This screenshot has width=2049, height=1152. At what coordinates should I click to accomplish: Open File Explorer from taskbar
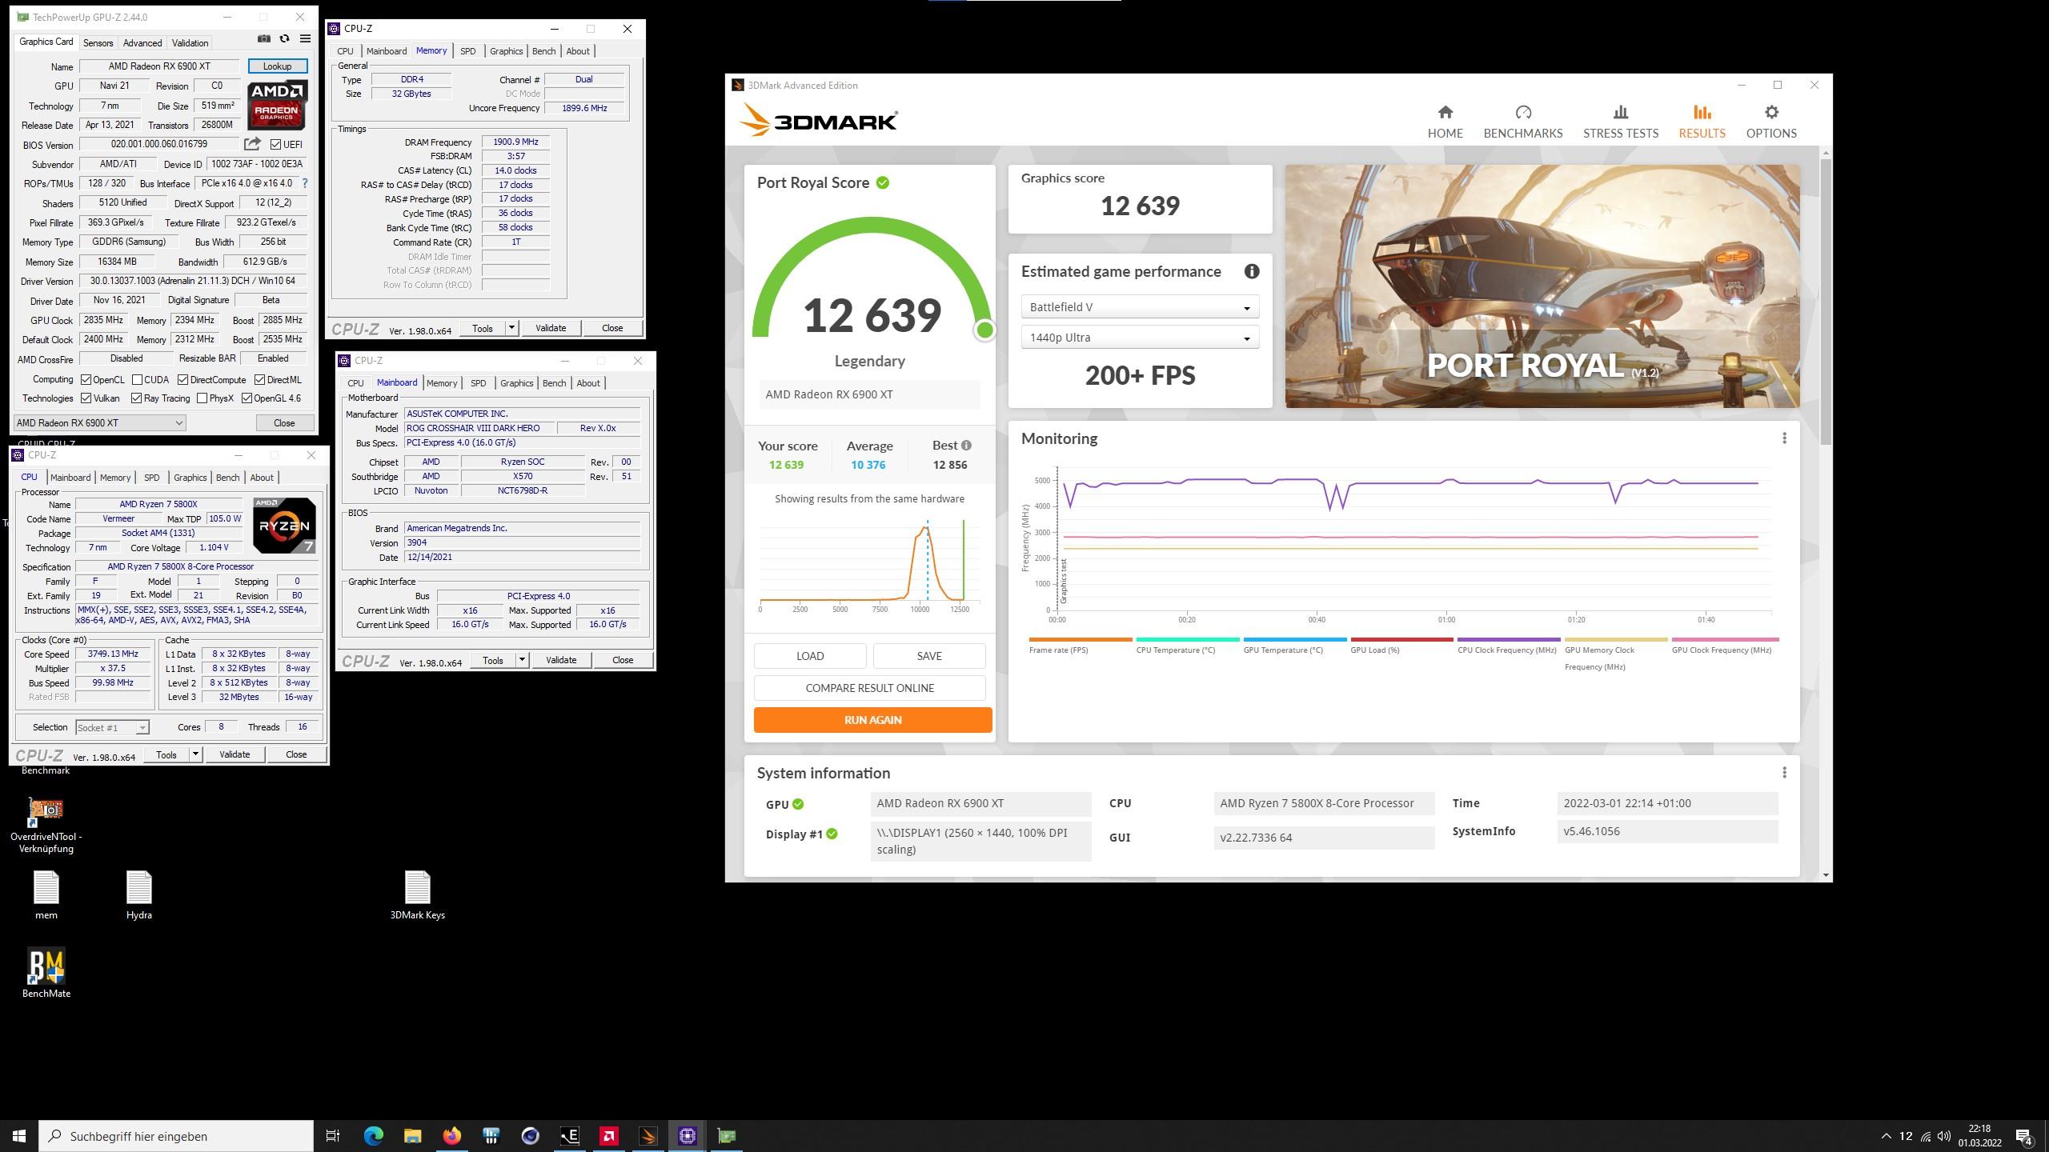click(x=413, y=1136)
